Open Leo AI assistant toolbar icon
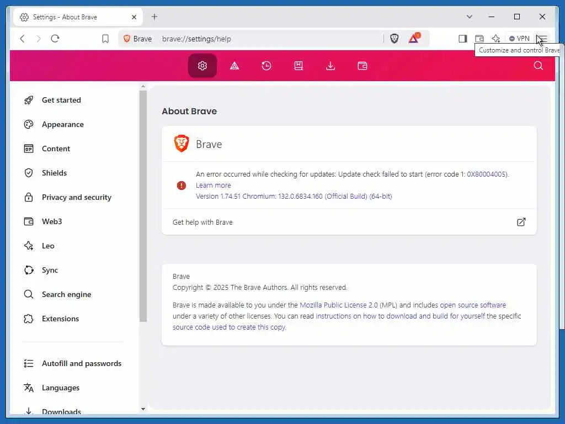Viewport: 565px width, 424px height. pos(496,39)
